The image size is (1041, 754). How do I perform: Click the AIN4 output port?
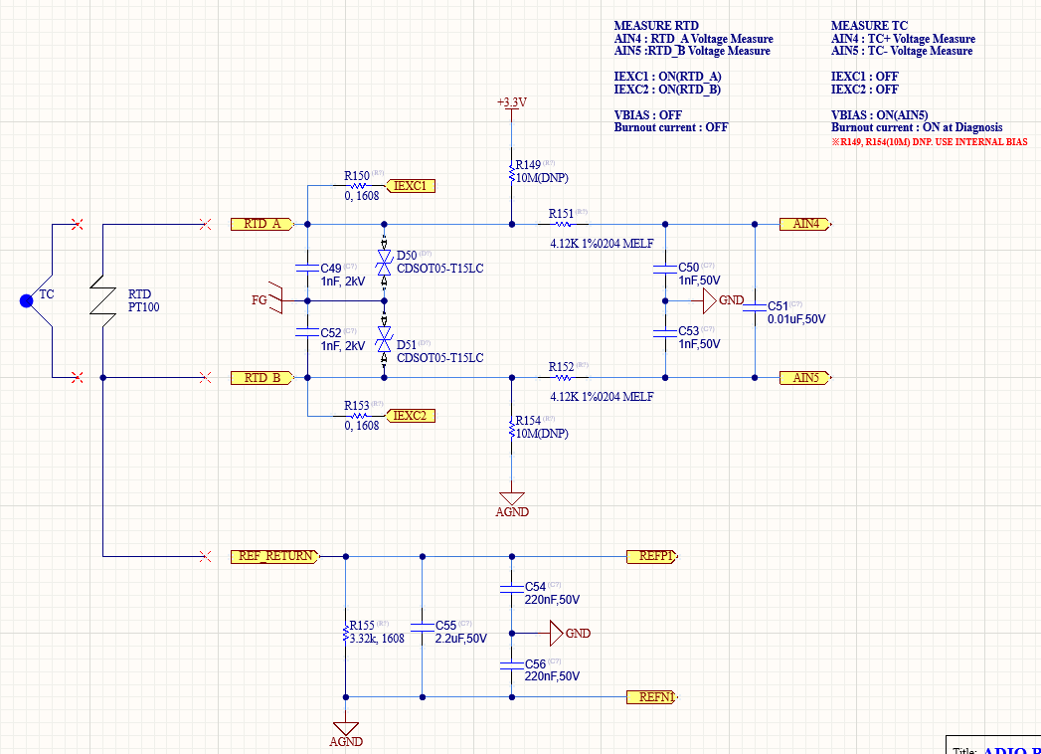point(805,224)
